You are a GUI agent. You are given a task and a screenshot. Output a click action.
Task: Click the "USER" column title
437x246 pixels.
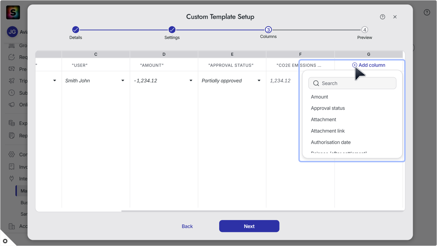tap(80, 65)
